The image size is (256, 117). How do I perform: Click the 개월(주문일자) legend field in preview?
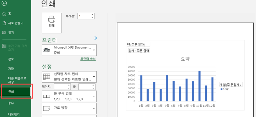click(x=231, y=84)
